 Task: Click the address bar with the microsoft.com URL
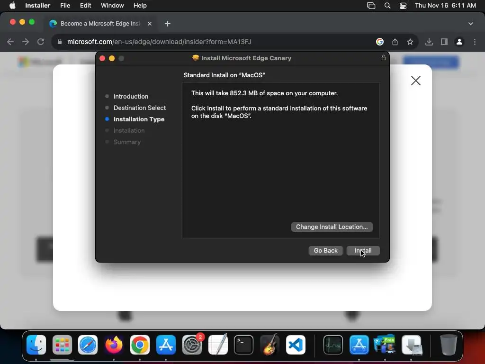tap(159, 42)
